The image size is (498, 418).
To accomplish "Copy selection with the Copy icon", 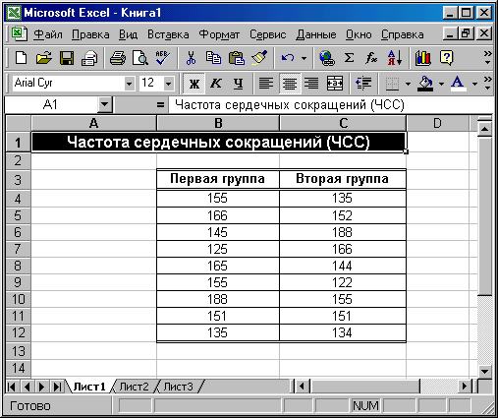I will 213,58.
